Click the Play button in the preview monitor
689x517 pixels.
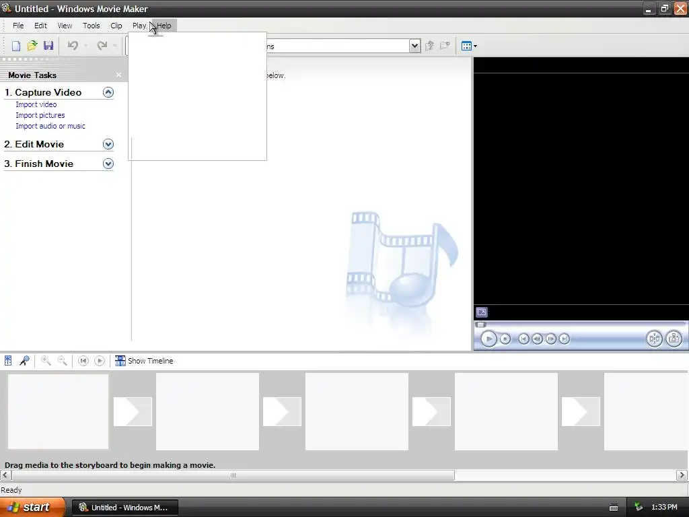pos(488,339)
